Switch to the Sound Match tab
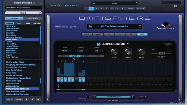This screenshot has width=187, height=105. (x=32, y=19)
